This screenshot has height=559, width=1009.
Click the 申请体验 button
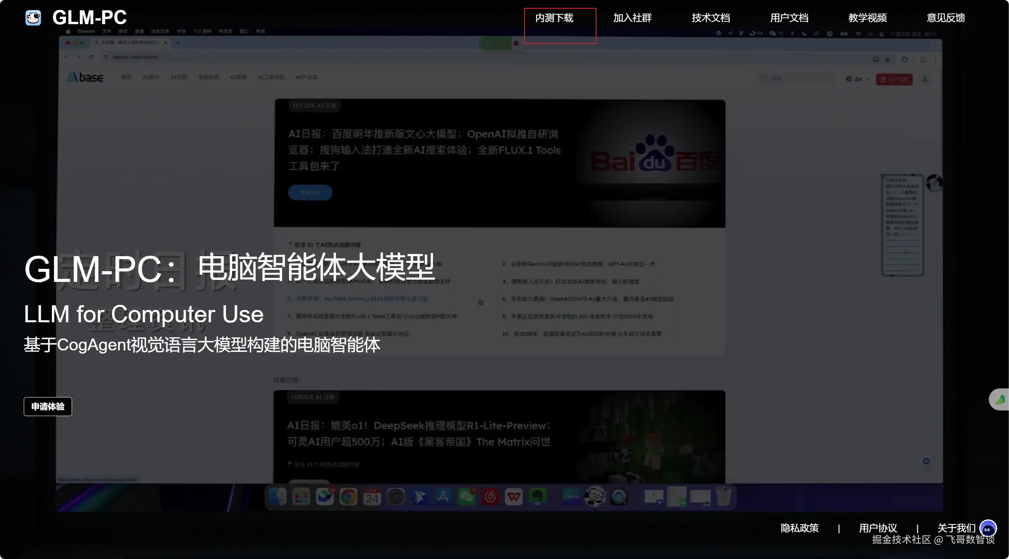(48, 407)
